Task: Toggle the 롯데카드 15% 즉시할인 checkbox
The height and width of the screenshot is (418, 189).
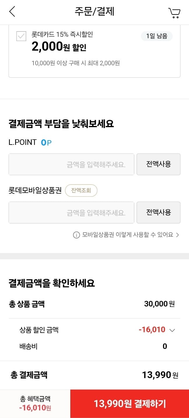Action: coord(21,36)
